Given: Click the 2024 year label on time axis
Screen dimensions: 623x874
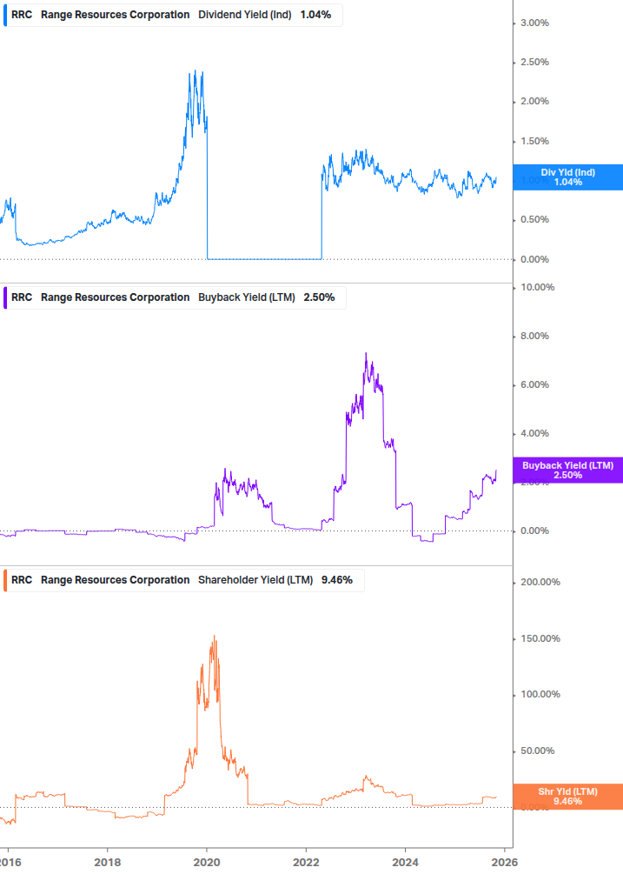Looking at the screenshot, I should tap(405, 863).
